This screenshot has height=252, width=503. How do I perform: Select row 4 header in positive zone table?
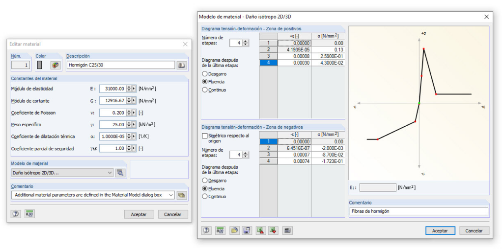tap(268, 63)
